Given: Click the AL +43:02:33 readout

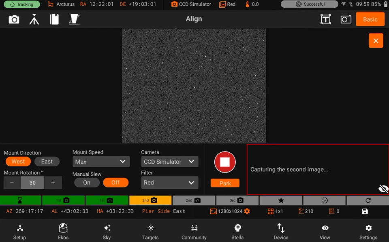Looking at the screenshot, I should pos(70,211).
